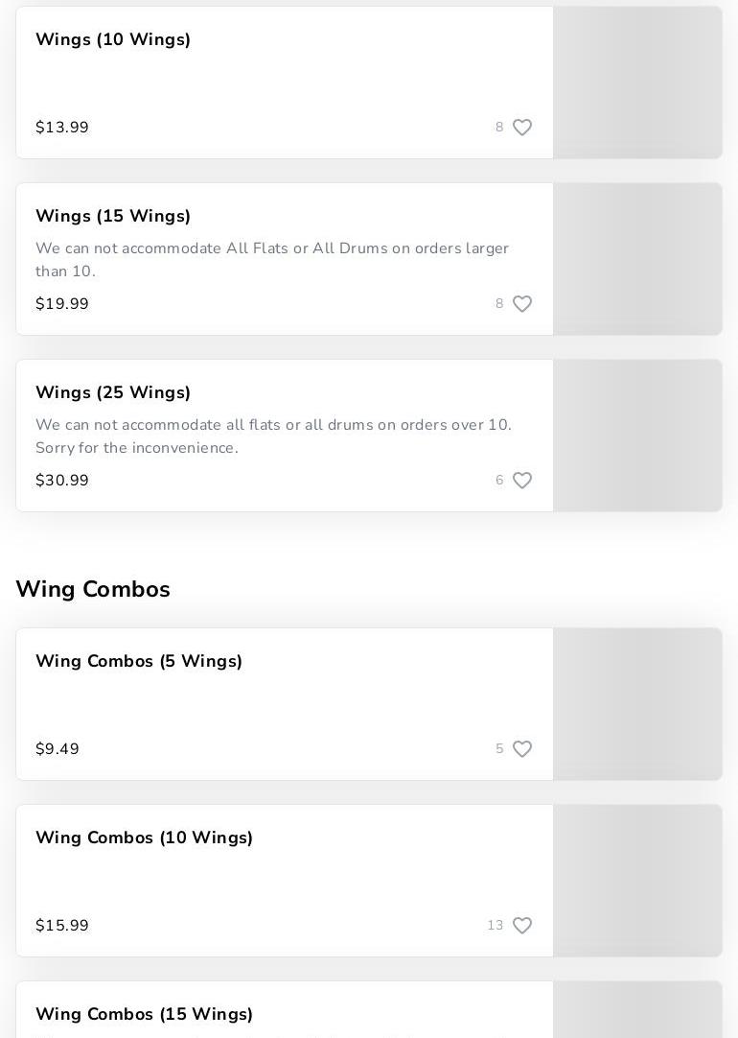Open Wing Combos (5 Wings) title
This screenshot has height=1038, width=738.
(139, 661)
